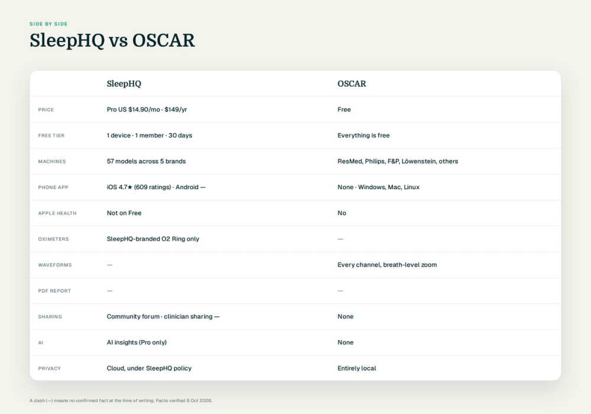Image resolution: width=591 pixels, height=414 pixels.
Task: Click the PHONE APP row label
Action: click(53, 187)
